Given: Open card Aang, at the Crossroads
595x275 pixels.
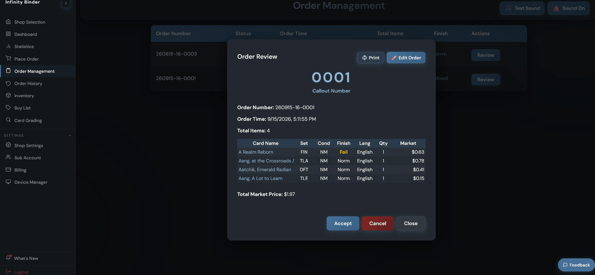Looking at the screenshot, I should click(x=266, y=161).
